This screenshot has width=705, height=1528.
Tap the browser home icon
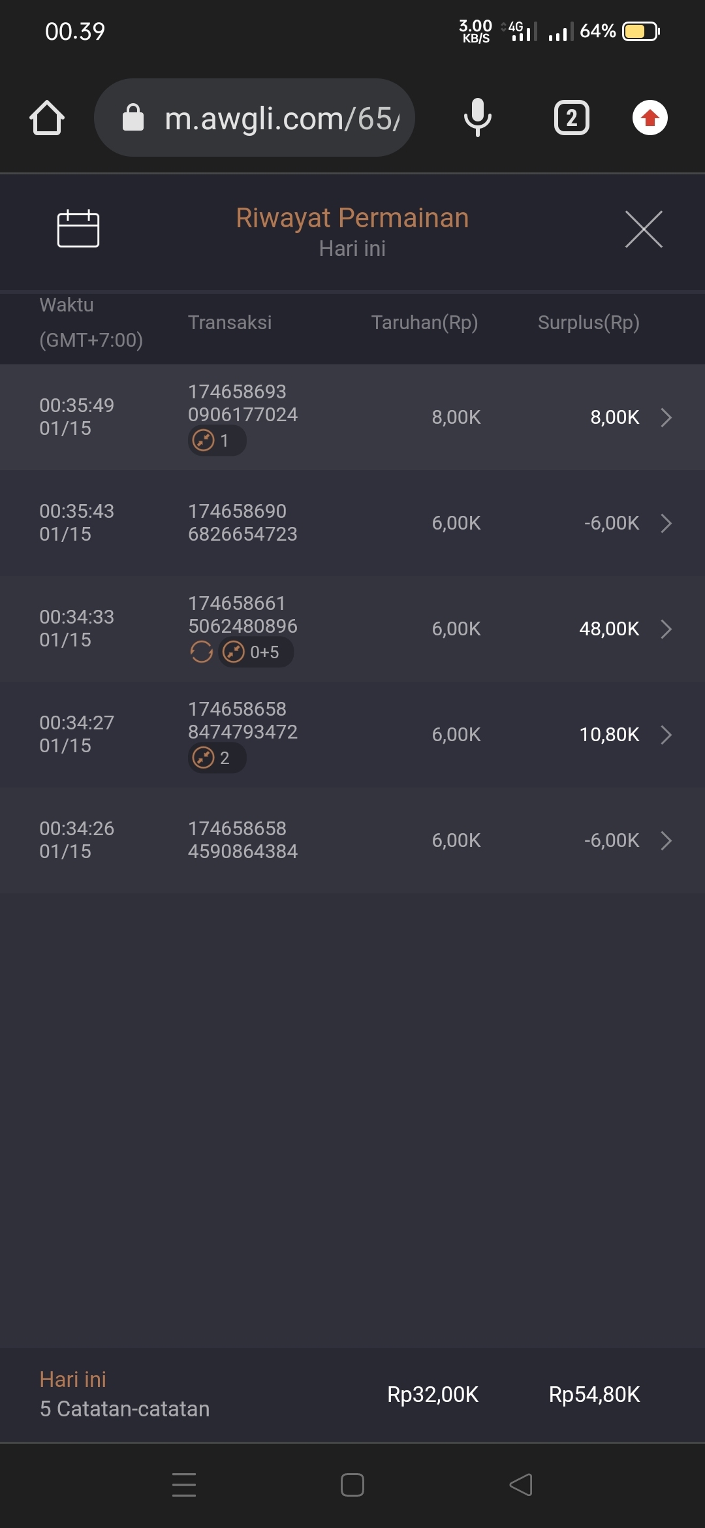47,118
